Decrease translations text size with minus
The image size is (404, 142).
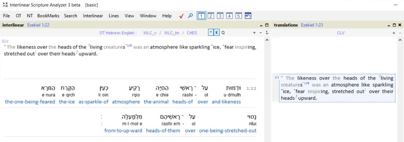point(400,33)
